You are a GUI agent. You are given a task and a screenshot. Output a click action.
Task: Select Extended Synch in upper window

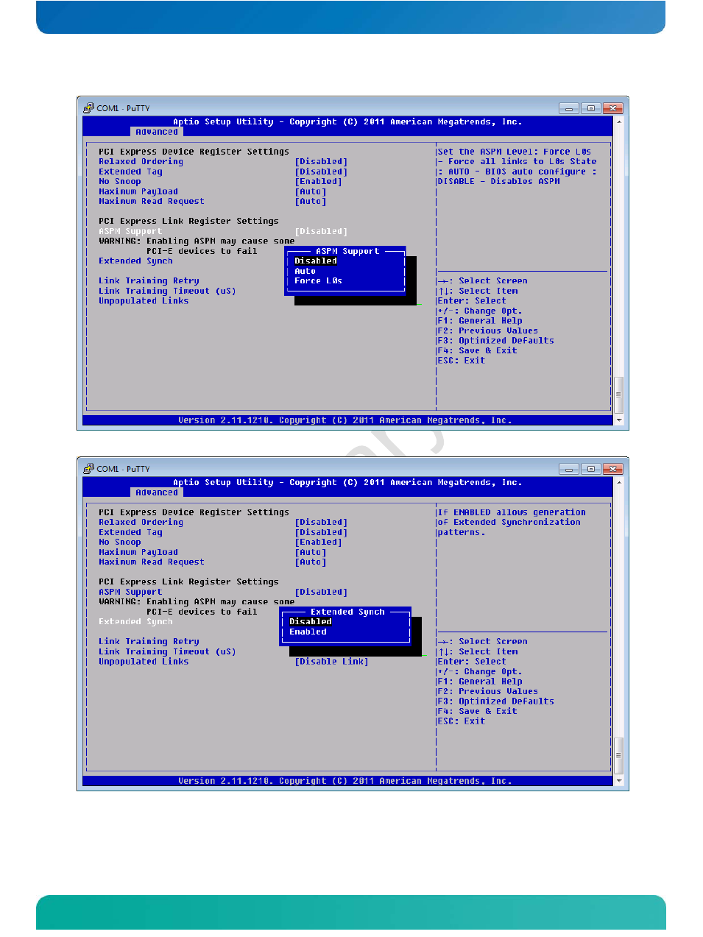135,261
